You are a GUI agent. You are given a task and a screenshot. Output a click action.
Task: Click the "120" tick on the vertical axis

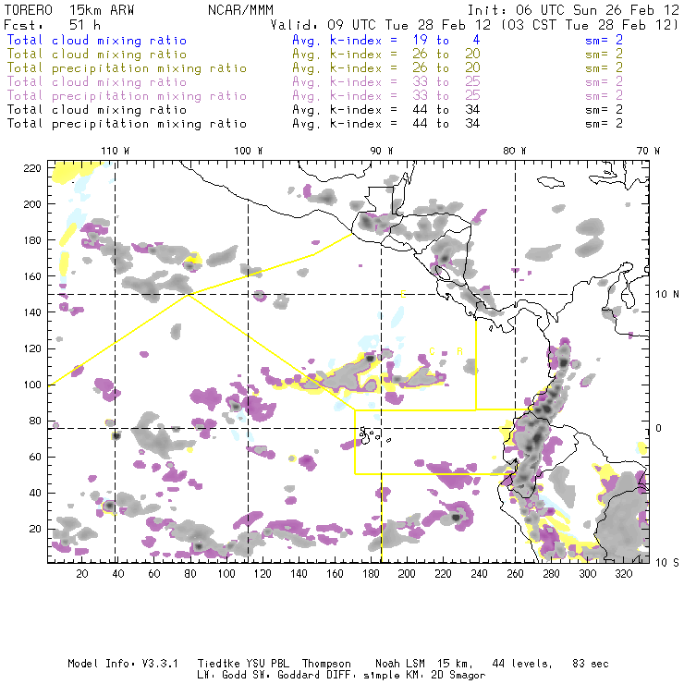point(32,348)
